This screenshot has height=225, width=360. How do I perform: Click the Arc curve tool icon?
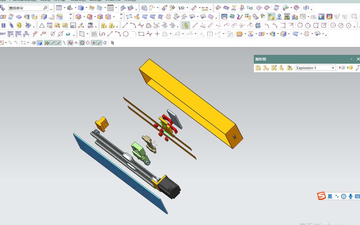coord(133,25)
